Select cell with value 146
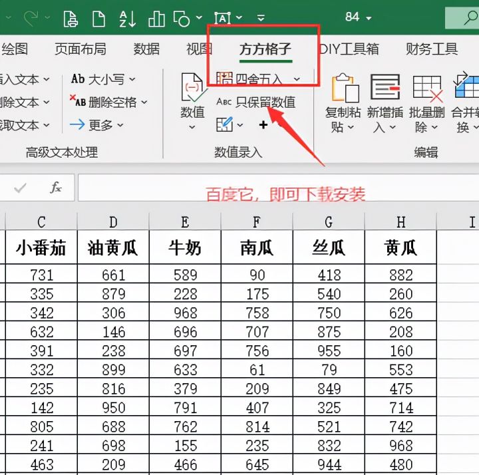479x475 pixels. (113, 331)
